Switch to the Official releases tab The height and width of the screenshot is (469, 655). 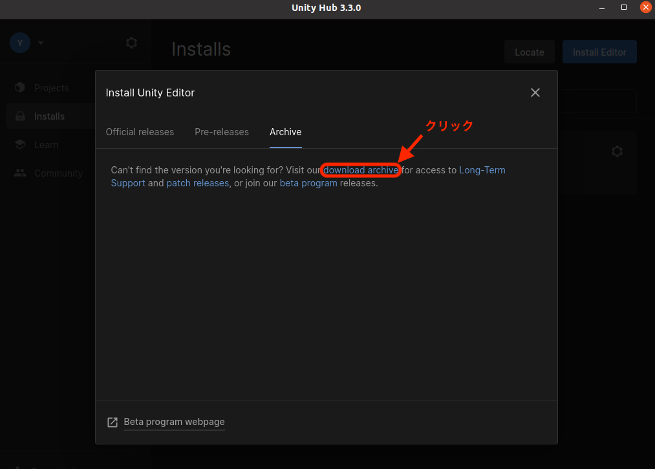(140, 132)
